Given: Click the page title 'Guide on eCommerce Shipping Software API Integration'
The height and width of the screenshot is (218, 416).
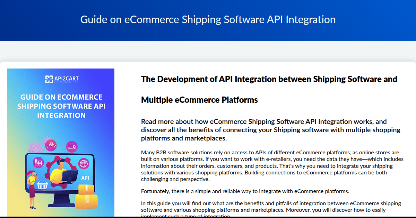Looking at the screenshot, I should pyautogui.click(x=208, y=19).
